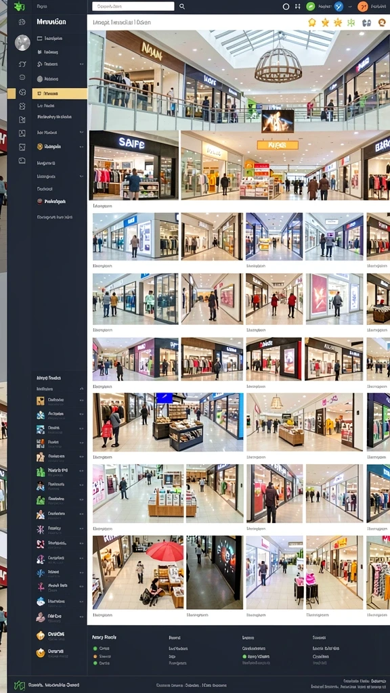
Task: Select the globe icon in narrow left rail
Action: point(22,92)
